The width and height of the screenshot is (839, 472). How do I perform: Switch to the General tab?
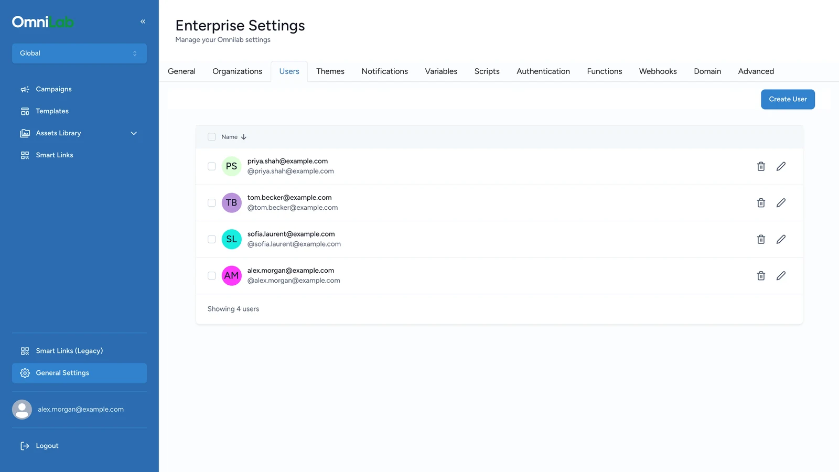tap(181, 71)
